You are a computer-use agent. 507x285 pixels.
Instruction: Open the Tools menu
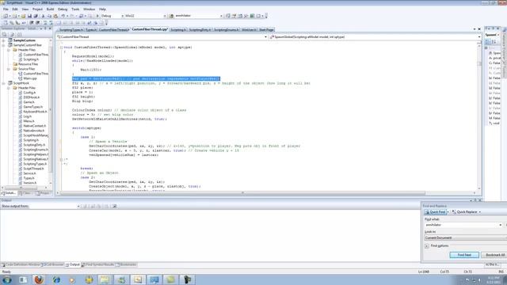75,9
